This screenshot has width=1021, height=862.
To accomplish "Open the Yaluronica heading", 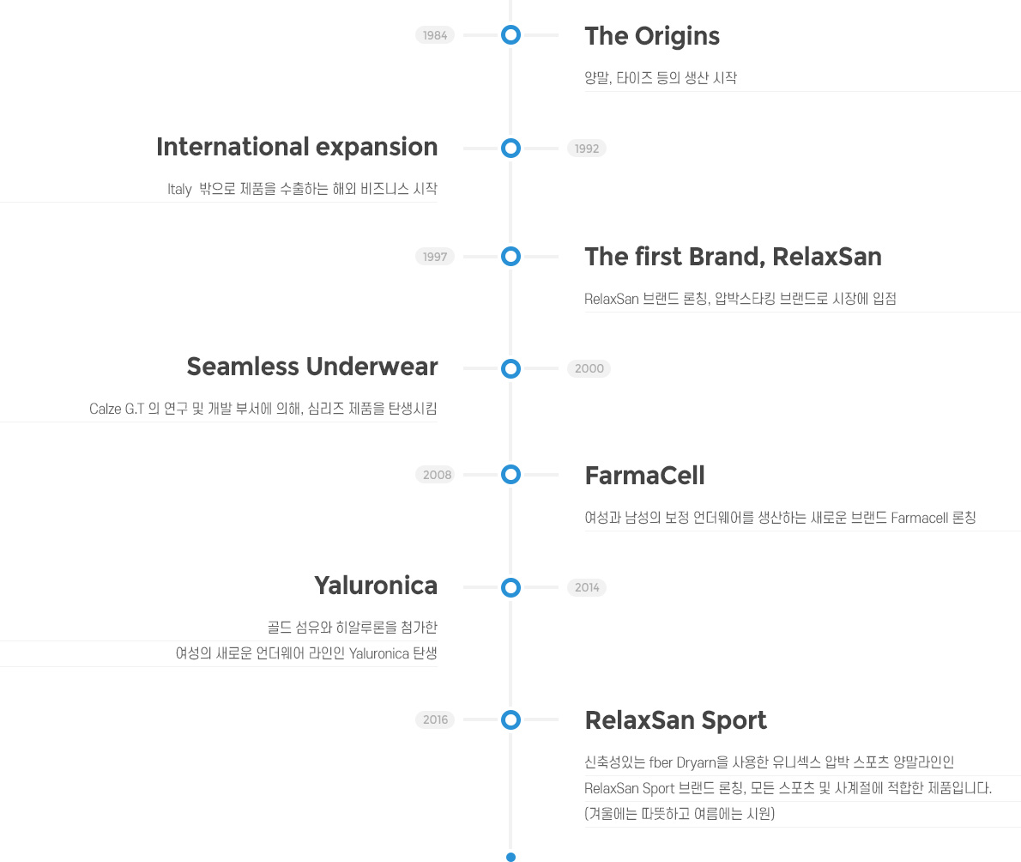I will (376, 586).
